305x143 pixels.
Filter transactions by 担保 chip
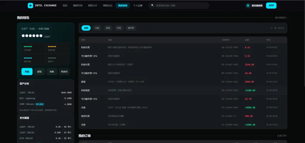pyautogui.click(x=119, y=28)
